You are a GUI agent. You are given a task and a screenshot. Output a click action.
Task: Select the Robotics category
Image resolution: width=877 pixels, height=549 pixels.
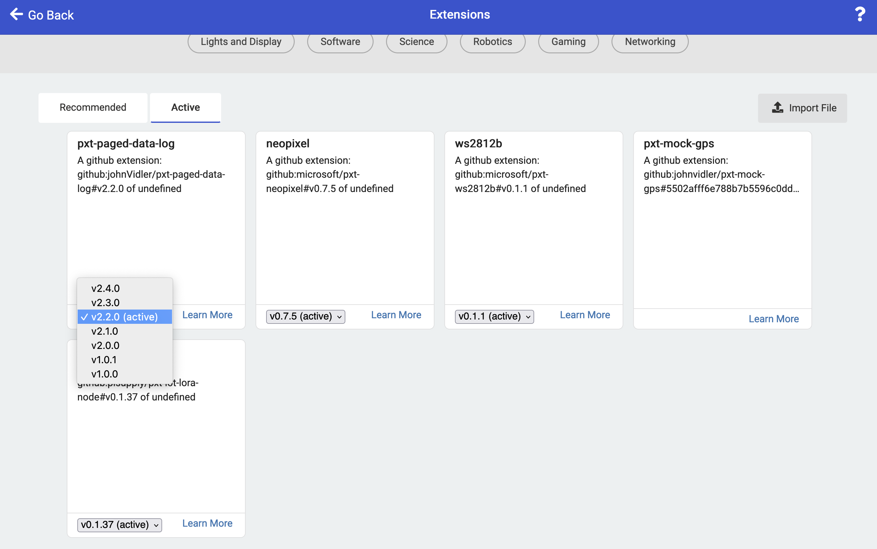click(x=492, y=41)
